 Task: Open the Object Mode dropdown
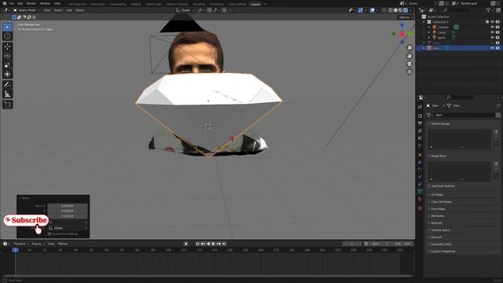coord(27,10)
